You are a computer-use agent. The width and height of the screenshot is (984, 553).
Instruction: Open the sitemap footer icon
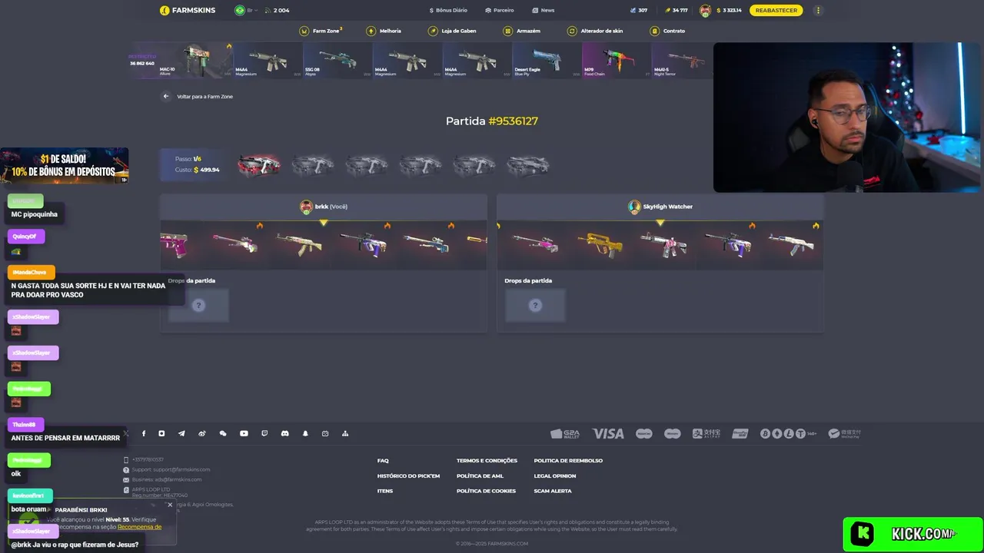tap(345, 433)
